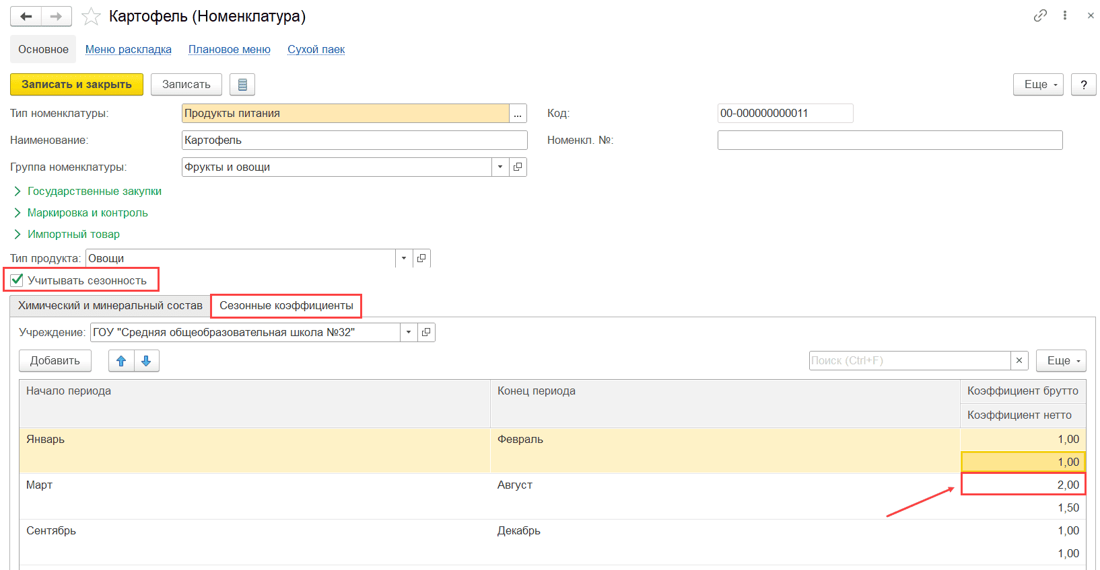Move row down with blue arrow
Viewport: 1100px width, 570px height.
point(146,361)
